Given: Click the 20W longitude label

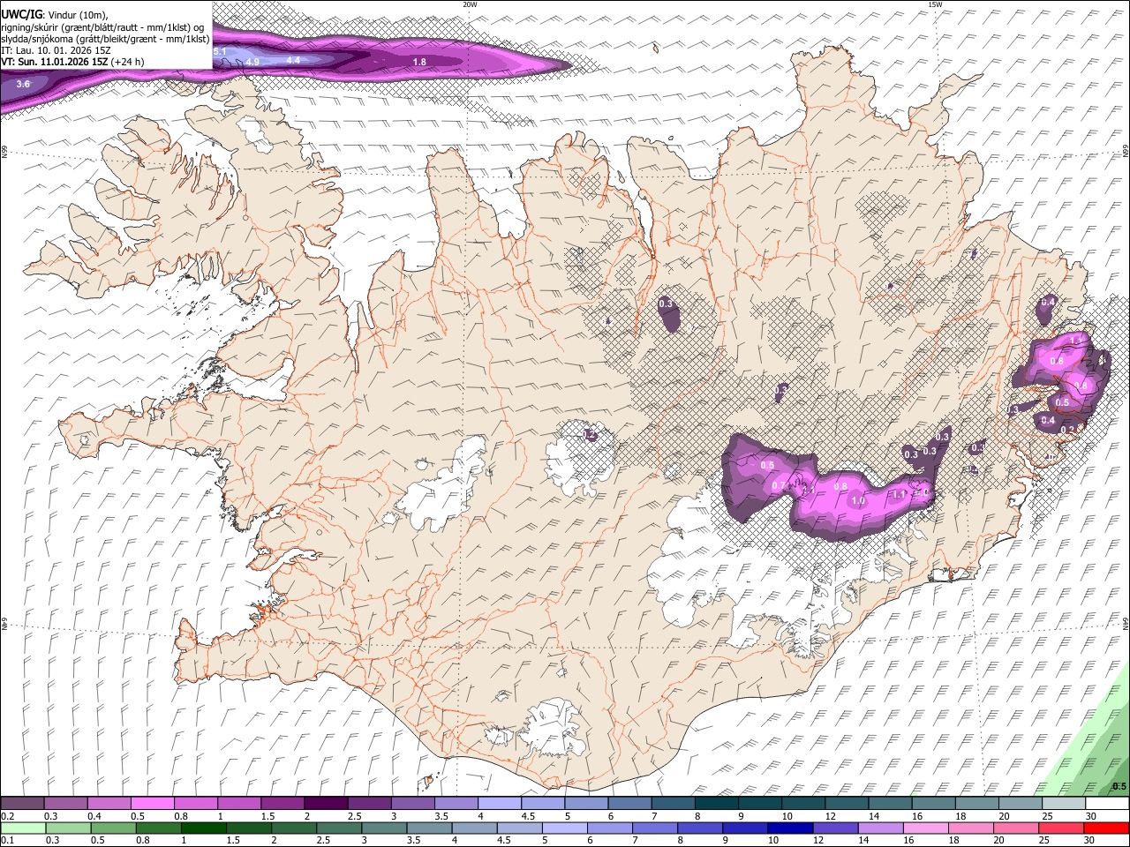Looking at the screenshot, I should pos(470,4).
